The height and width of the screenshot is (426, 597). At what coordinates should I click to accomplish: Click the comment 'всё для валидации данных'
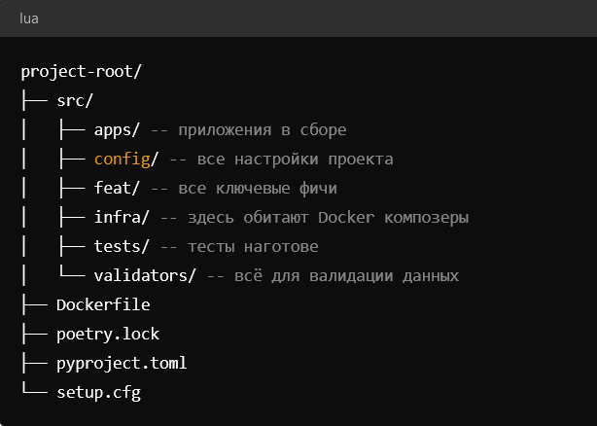point(346,275)
